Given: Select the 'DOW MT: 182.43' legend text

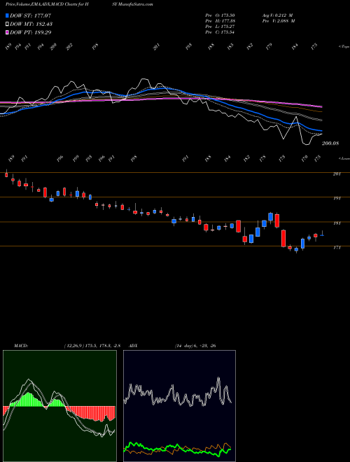Looking at the screenshot, I should (x=31, y=24).
